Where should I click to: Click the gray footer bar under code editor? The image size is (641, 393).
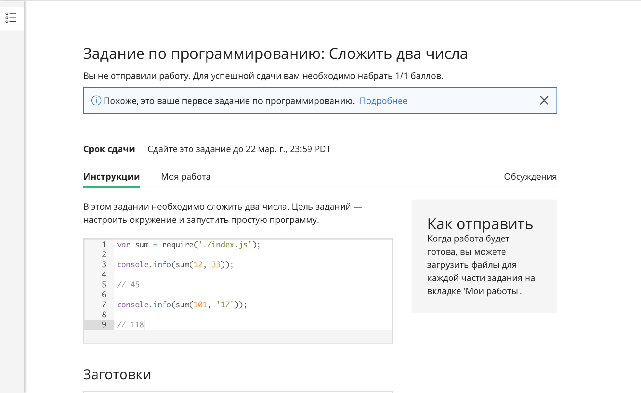(238, 337)
